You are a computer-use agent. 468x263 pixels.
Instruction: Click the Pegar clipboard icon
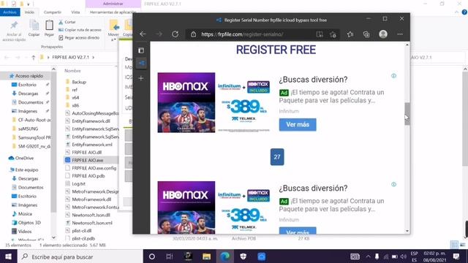(49, 28)
